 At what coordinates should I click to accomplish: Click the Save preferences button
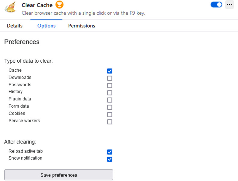click(x=59, y=175)
